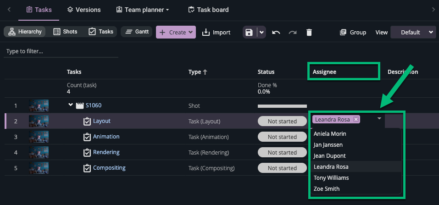This screenshot has width=439, height=205.
Task: Expand Team planner dropdown arrow
Action: pos(167,10)
